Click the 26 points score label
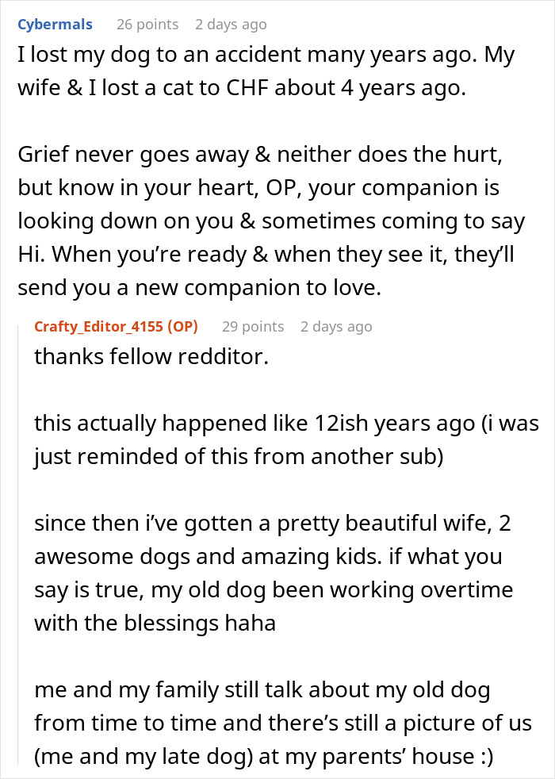The width and height of the screenshot is (555, 779). click(x=147, y=25)
